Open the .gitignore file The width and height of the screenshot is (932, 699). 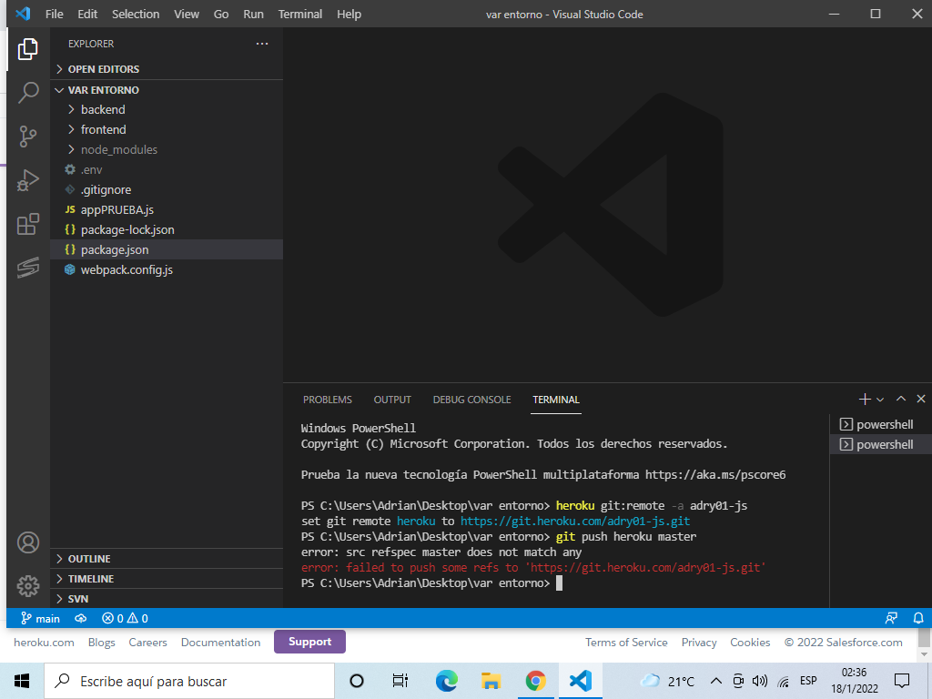click(167, 189)
